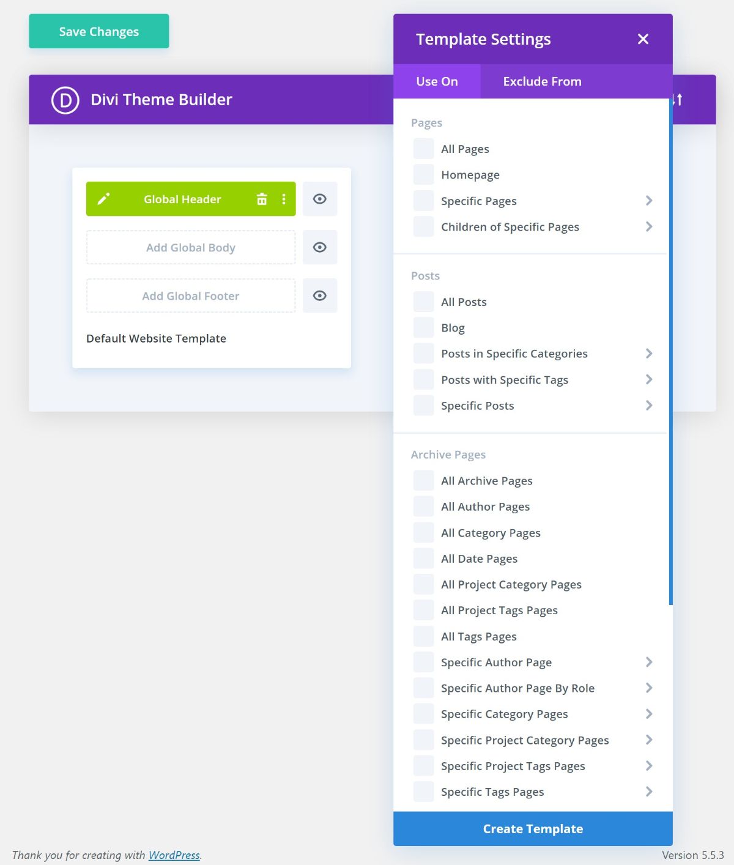Viewport: 734px width, 865px height.
Task: Expand the Specific Pages chevron
Action: point(649,201)
